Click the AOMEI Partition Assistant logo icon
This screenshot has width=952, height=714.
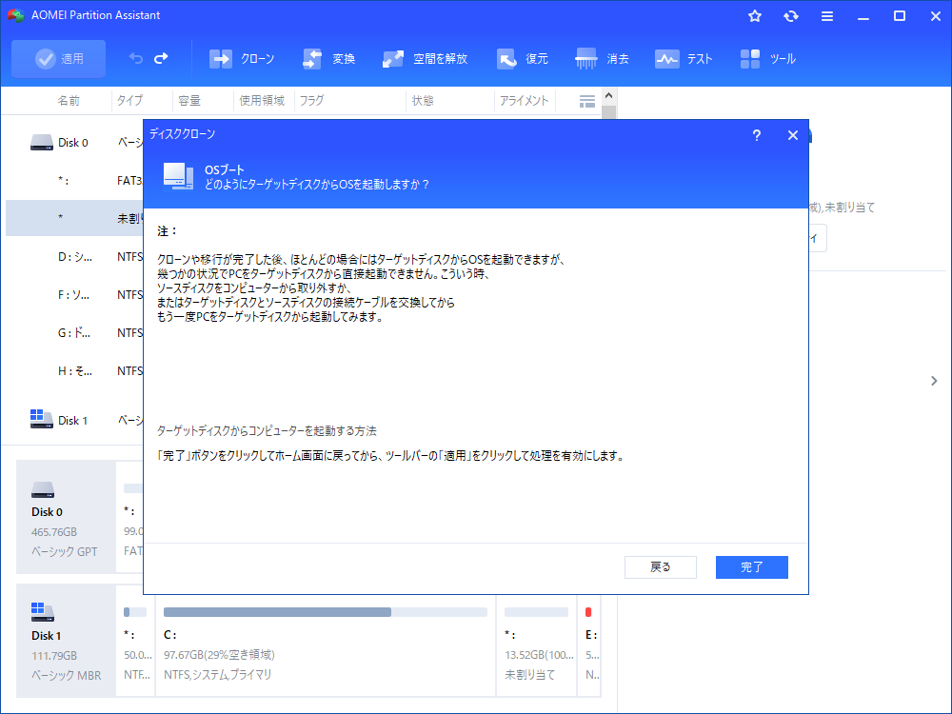click(x=15, y=15)
